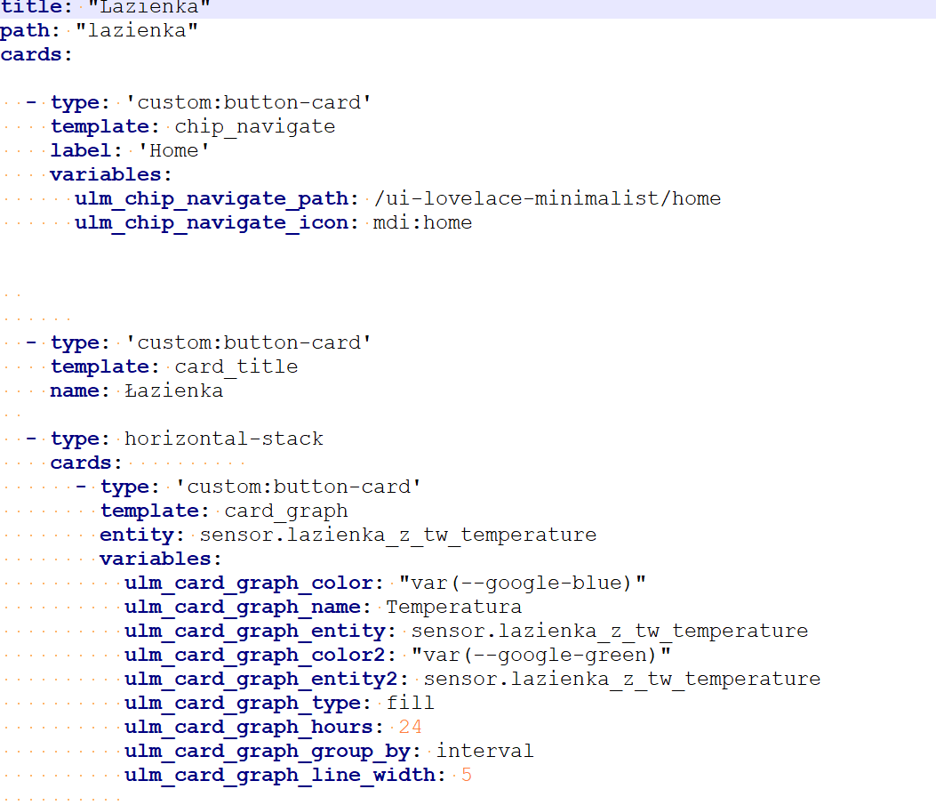Click the ulm_card_graph_hours key
936x805 pixels.
pos(248,728)
